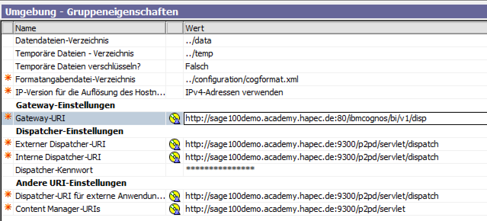Open the Temporäre Dateien verschlüsseln Falsch value
The image size is (487, 221).
coord(197,67)
